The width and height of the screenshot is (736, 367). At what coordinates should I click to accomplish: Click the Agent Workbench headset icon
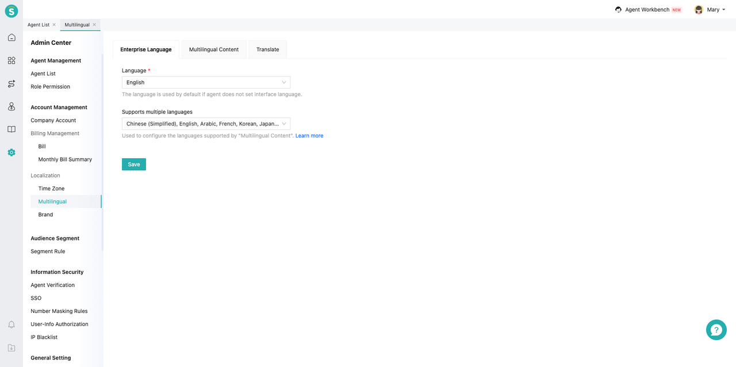coord(618,10)
